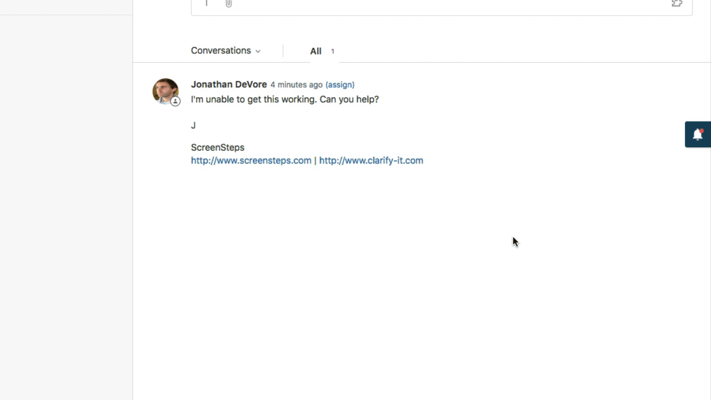Expand the Conversations dropdown
Image resolution: width=711 pixels, height=400 pixels.
[x=226, y=51]
